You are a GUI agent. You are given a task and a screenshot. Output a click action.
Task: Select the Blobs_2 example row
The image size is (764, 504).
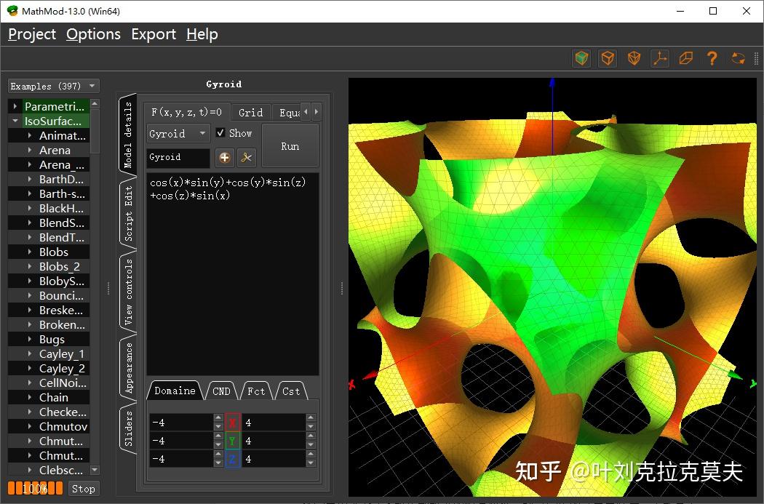[x=49, y=267]
